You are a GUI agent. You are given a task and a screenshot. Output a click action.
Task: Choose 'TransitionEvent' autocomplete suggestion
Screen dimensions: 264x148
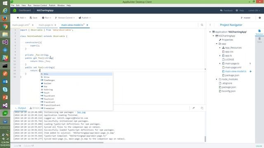point(76,105)
